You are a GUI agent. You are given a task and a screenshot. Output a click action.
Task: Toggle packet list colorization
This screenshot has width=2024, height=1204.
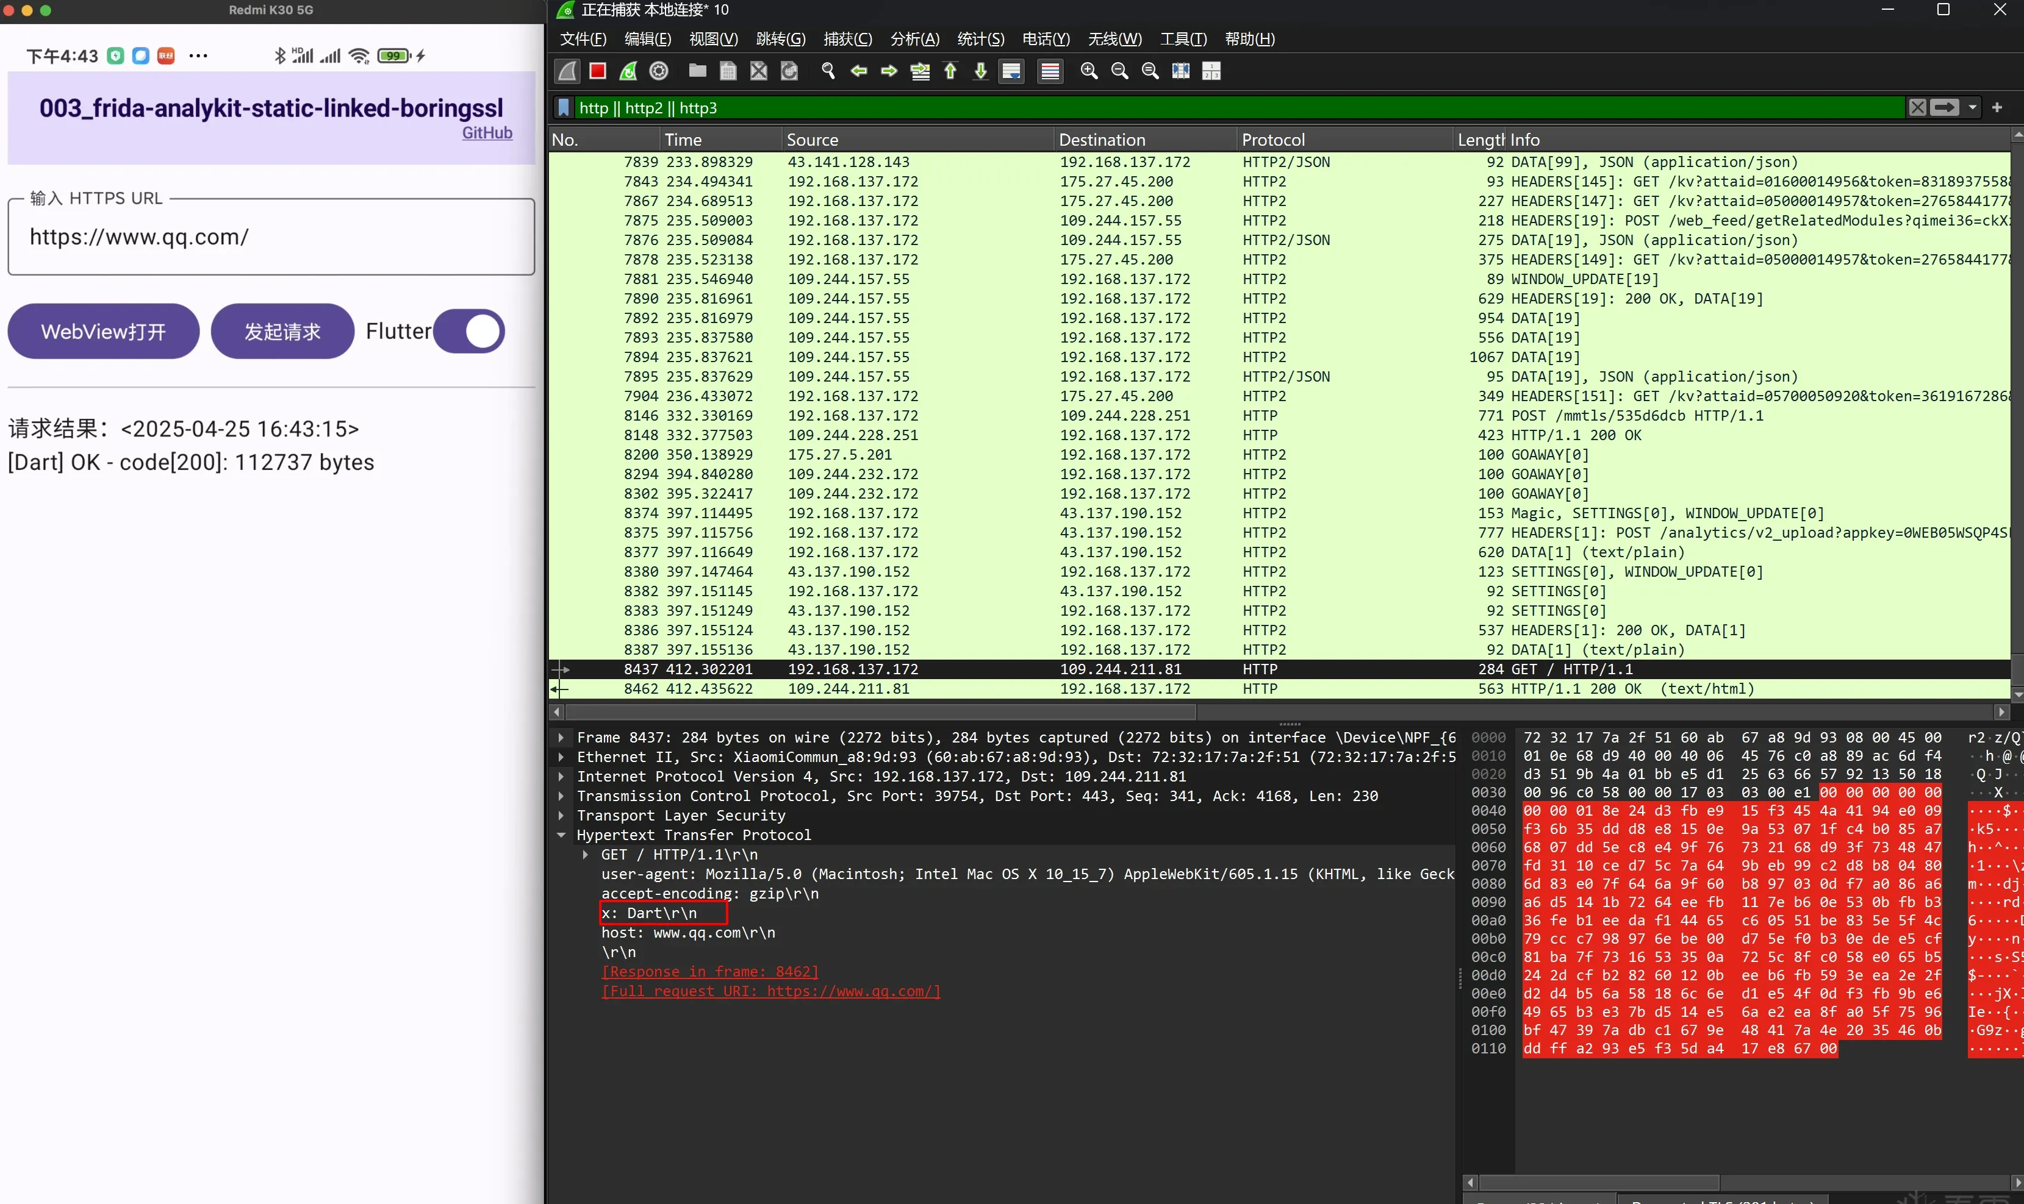click(x=1050, y=71)
